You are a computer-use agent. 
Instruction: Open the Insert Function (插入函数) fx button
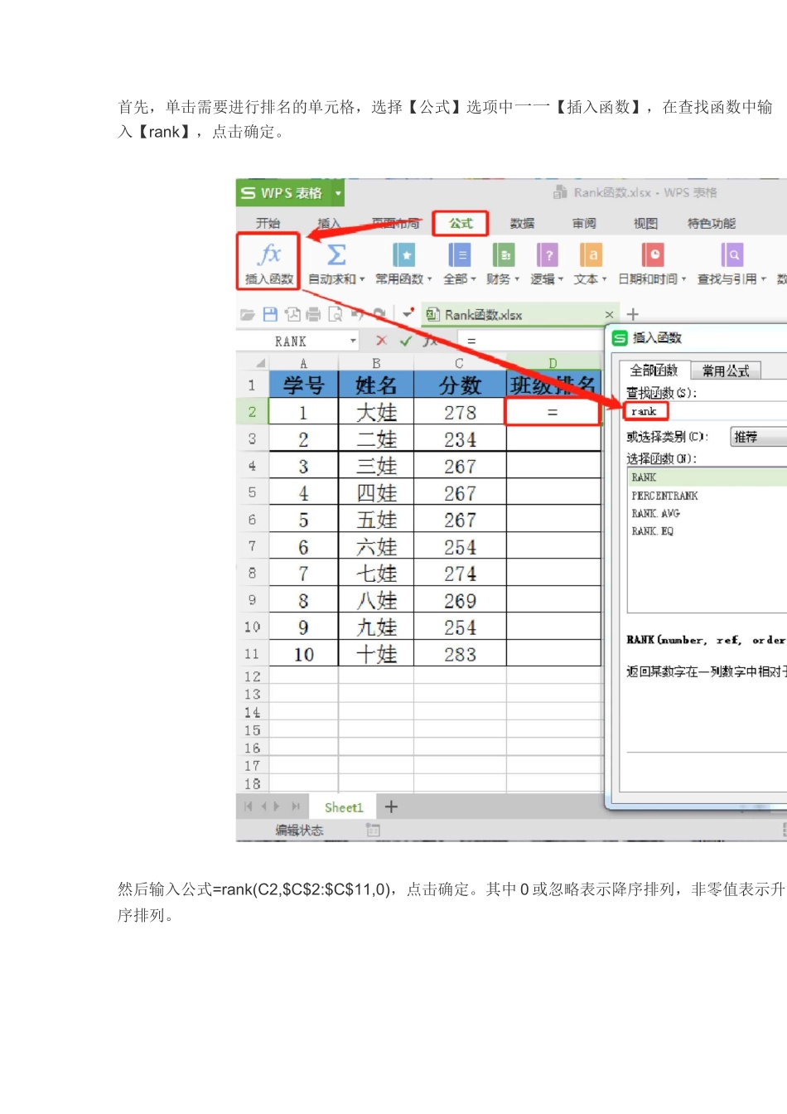pos(269,262)
